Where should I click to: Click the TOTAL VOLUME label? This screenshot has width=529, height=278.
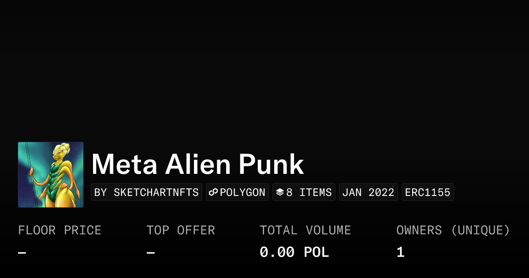pyautogui.click(x=305, y=230)
